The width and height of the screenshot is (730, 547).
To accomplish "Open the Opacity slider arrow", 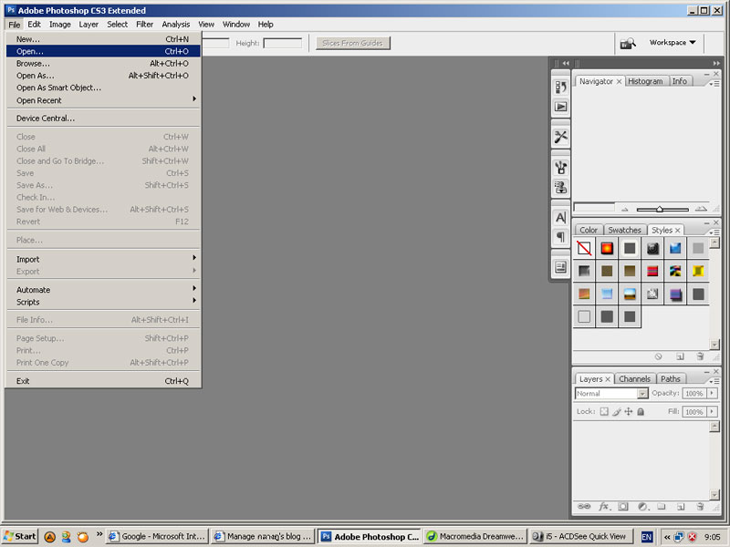I will coord(712,394).
